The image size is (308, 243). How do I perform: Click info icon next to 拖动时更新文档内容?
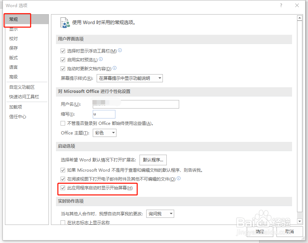pyautogui.click(x=114, y=68)
